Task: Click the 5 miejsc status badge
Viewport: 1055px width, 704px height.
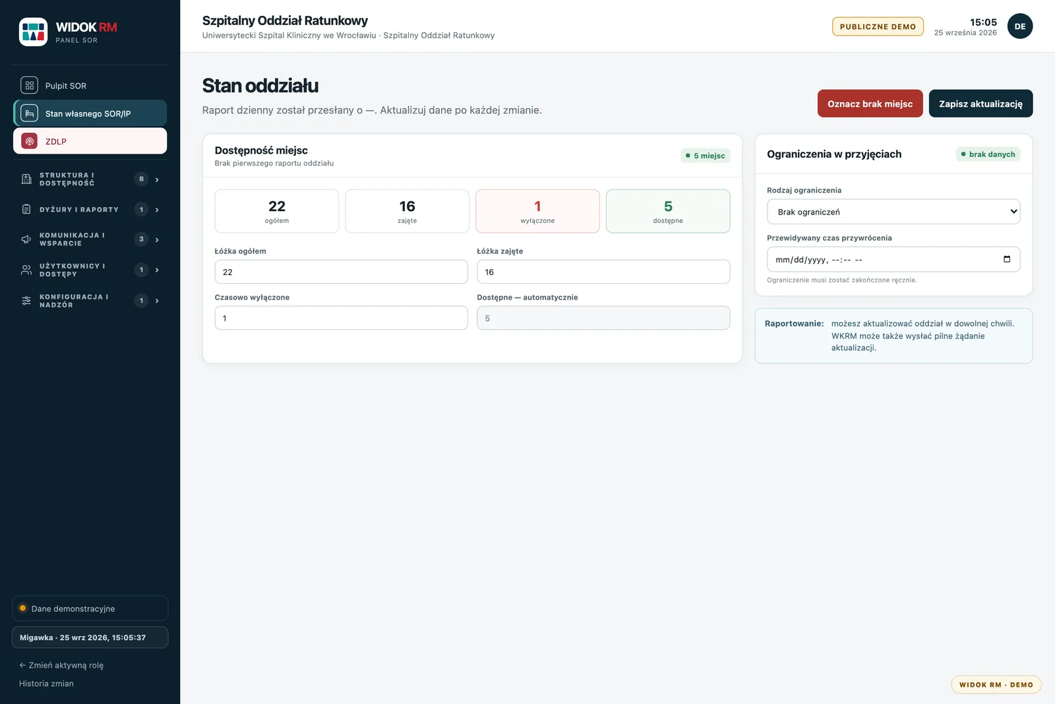Action: (706, 156)
